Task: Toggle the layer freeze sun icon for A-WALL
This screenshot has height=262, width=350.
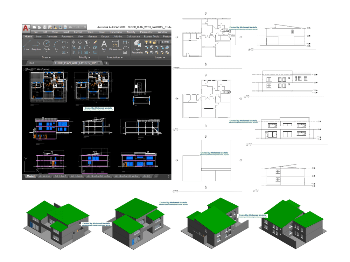Action: [x=150, y=42]
